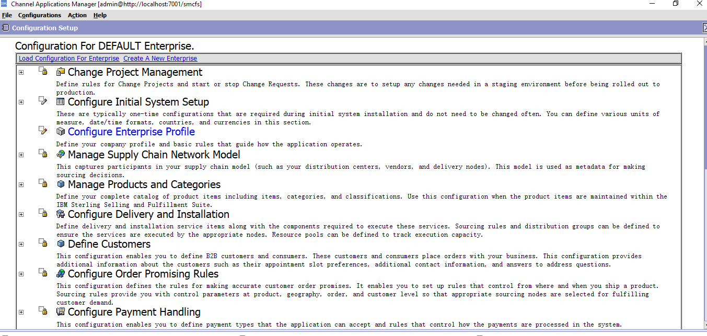
Task: Expand the Configure Order Promising Rules node
Action: coord(21,273)
